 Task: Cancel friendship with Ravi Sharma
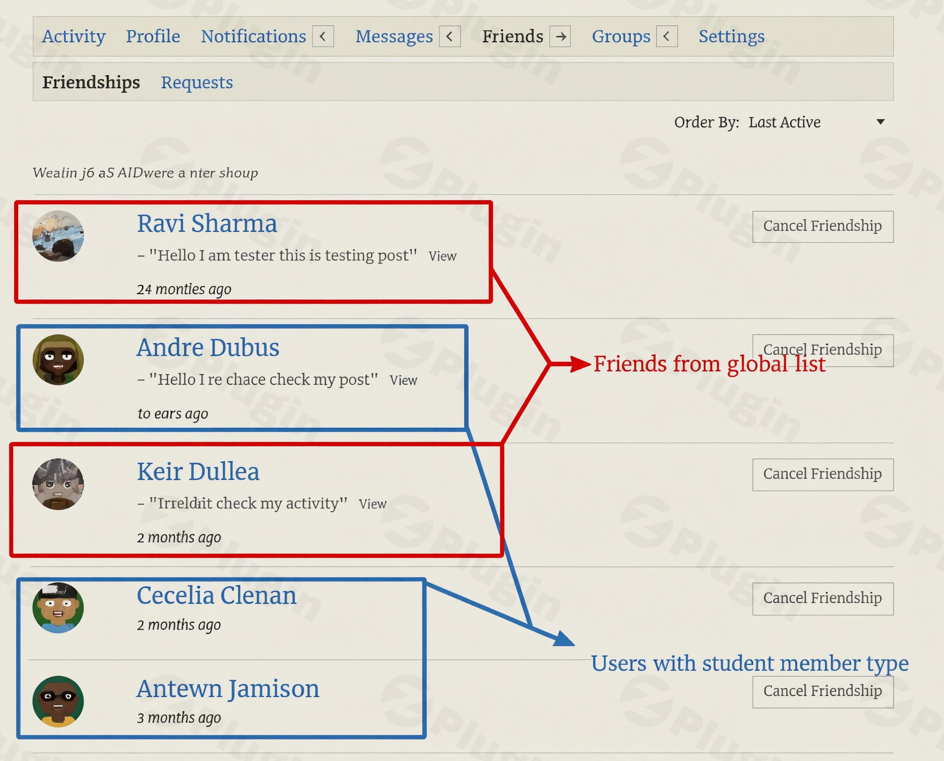point(823,226)
